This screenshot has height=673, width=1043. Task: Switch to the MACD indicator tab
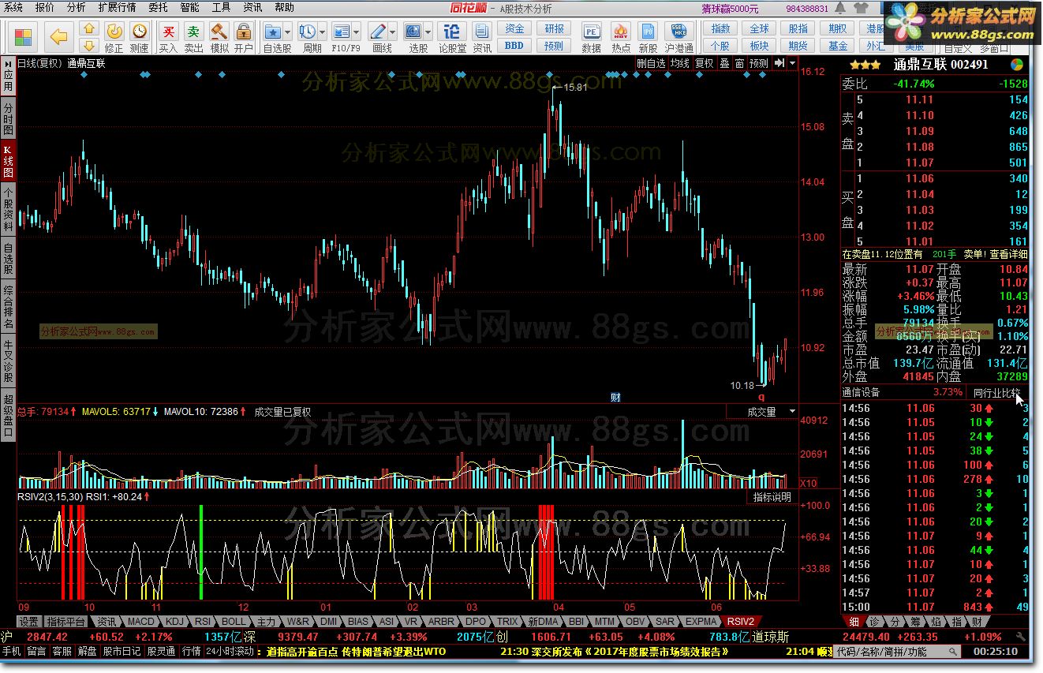[x=141, y=622]
